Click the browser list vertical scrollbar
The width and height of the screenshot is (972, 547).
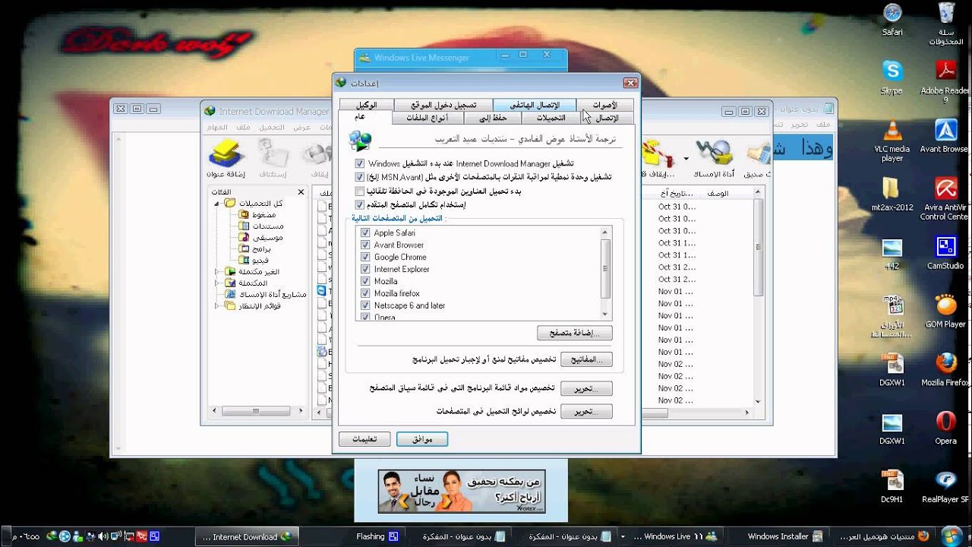click(605, 273)
